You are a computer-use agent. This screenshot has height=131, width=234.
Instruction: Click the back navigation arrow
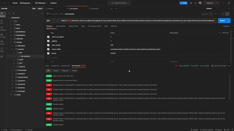click(4, 3)
